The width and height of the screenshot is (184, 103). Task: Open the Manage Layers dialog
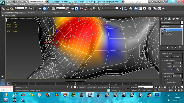coord(131,8)
